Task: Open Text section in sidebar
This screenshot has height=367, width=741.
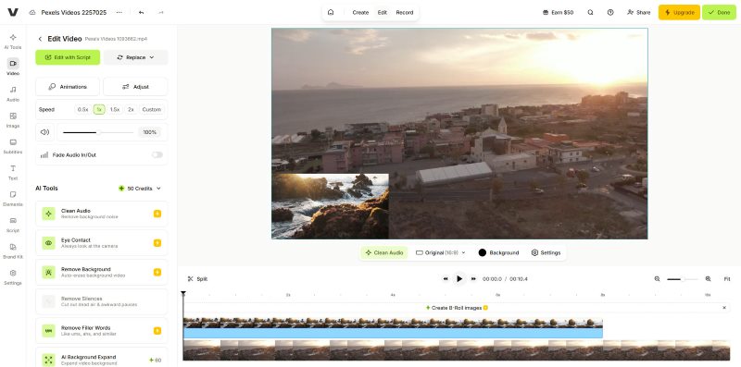Action: tap(13, 172)
